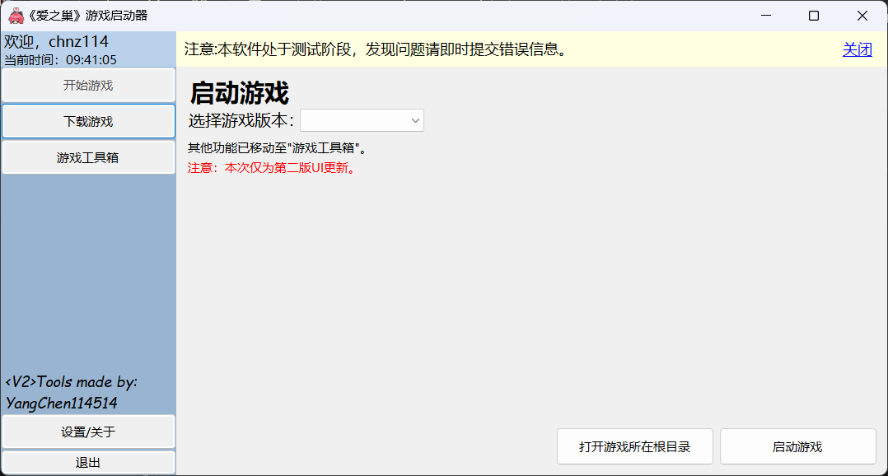Open the 游戏工具箱 sidebar page

(x=88, y=157)
